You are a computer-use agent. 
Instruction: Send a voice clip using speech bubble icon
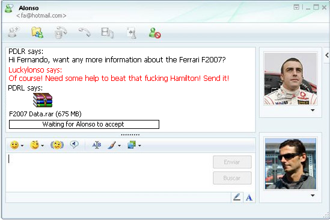(74, 144)
